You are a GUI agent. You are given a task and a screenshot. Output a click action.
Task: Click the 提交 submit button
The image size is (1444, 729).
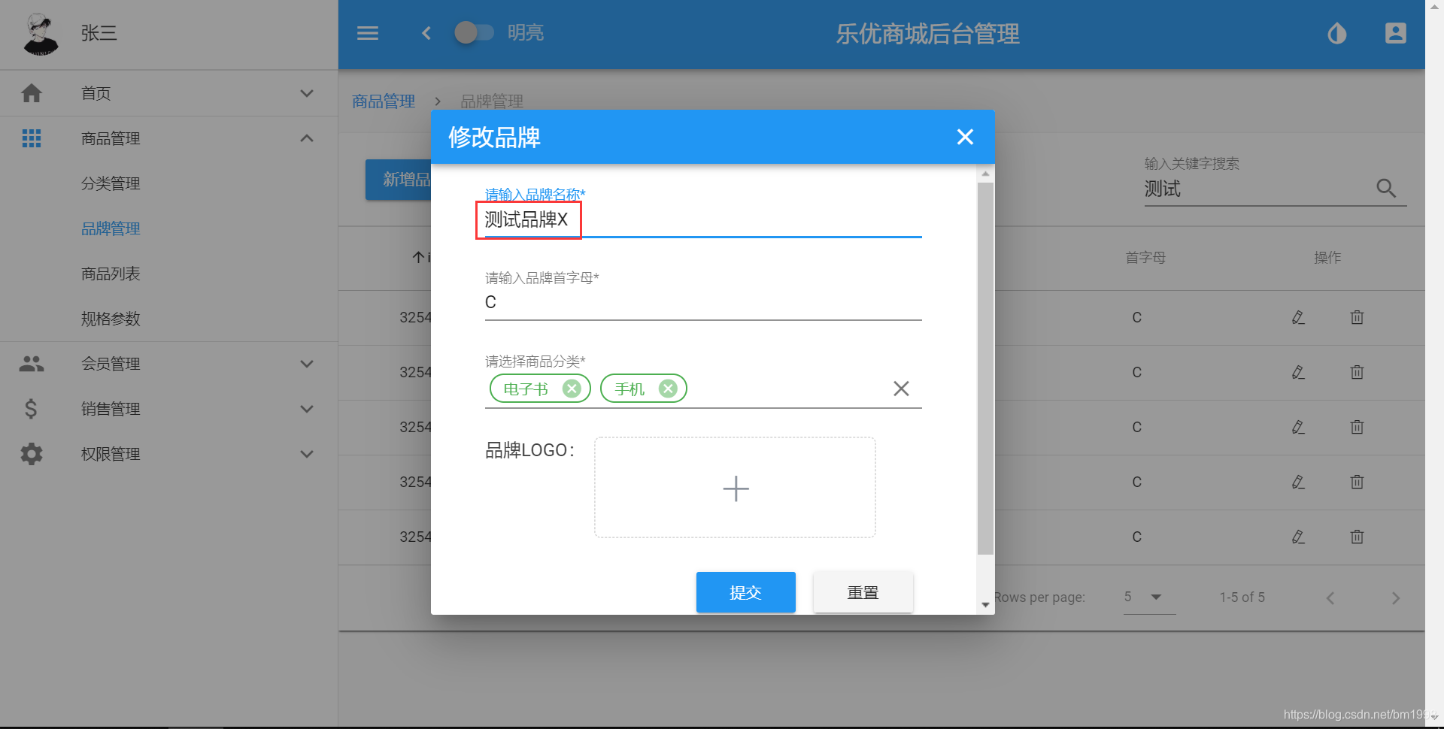[x=745, y=592]
